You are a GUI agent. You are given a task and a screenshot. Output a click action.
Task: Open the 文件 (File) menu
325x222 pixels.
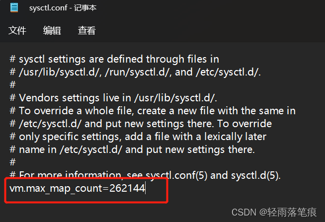tap(17, 31)
